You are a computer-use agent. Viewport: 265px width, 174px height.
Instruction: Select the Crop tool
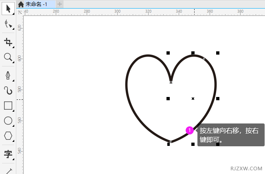click(x=8, y=42)
